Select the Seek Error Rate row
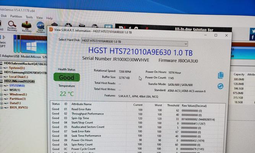 point(137,132)
